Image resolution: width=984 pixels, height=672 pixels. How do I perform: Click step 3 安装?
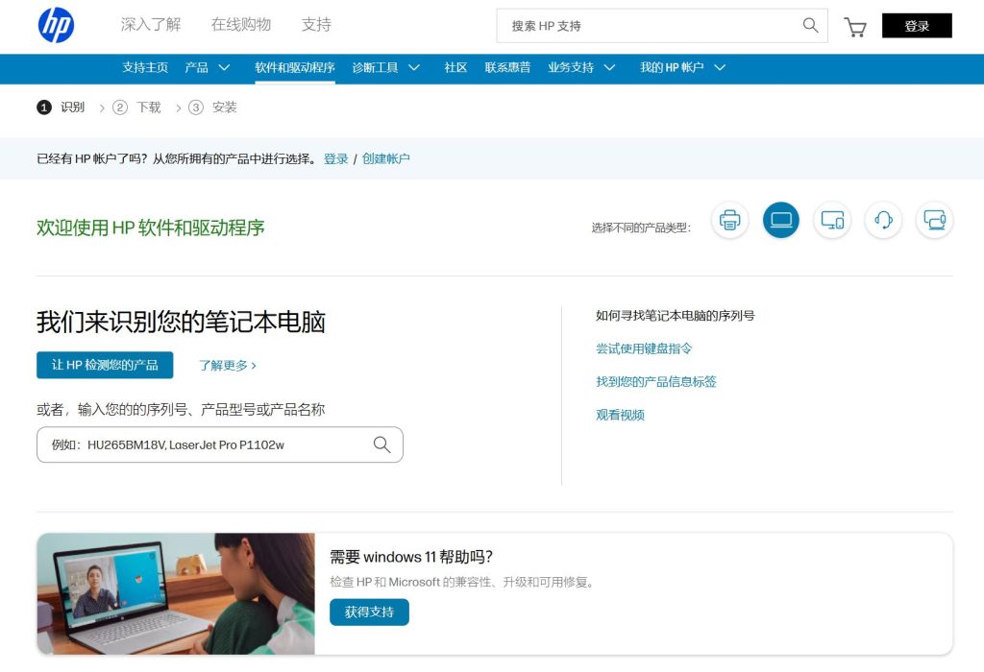[212, 108]
